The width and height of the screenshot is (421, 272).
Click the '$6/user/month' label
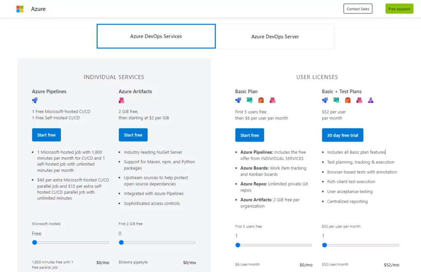[x=247, y=265]
